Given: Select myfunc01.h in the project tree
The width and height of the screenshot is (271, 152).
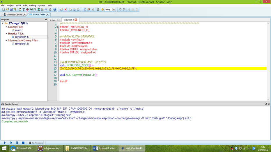Looking at the screenshot, I should coord(22,37).
